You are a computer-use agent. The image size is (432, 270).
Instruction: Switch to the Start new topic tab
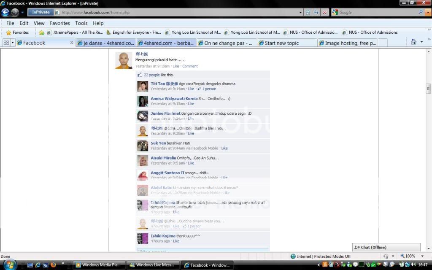click(x=287, y=43)
